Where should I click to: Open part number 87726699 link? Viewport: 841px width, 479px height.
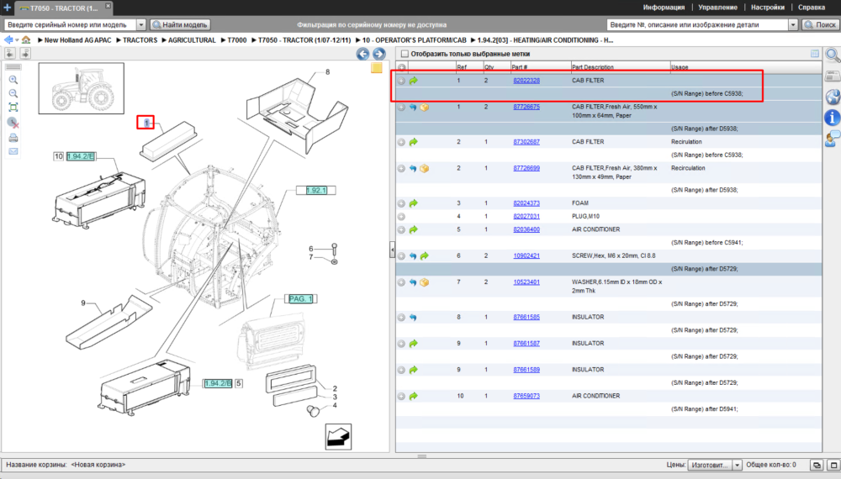(526, 168)
